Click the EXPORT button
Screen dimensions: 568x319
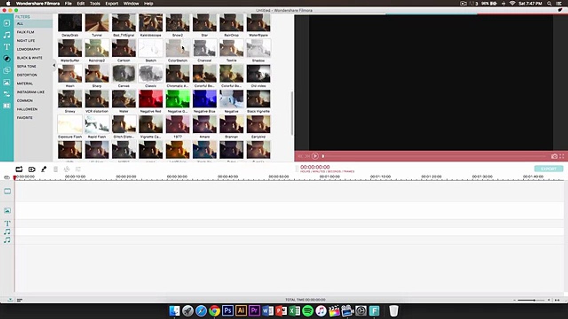point(548,169)
